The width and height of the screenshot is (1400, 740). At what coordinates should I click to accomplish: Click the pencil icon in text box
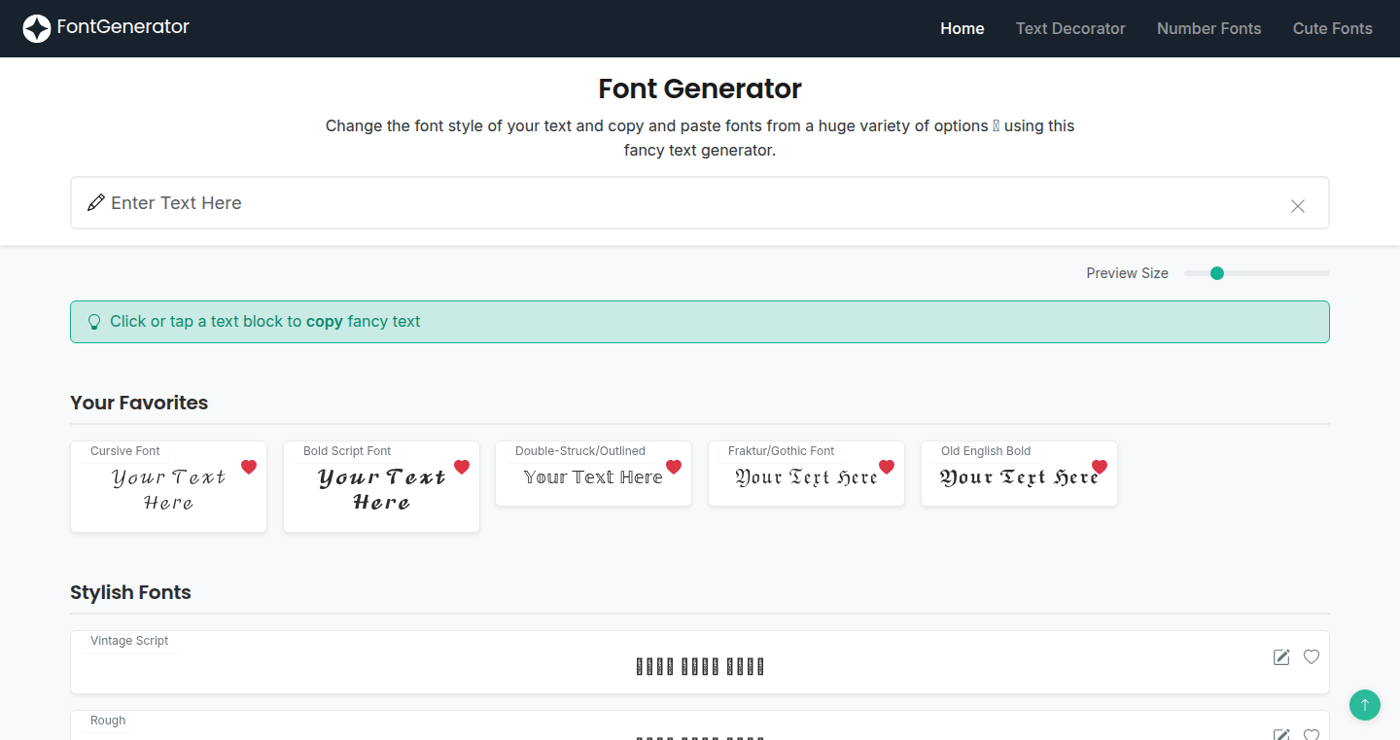tap(95, 202)
